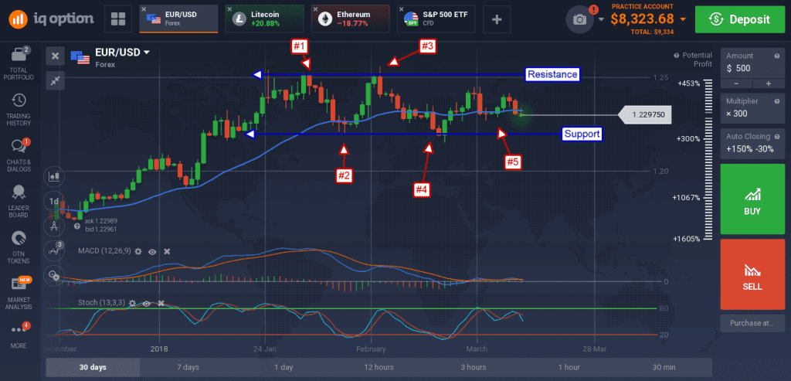Screen dimensions: 791x381
Task: Click the Multiplier help icon
Action: point(777,101)
